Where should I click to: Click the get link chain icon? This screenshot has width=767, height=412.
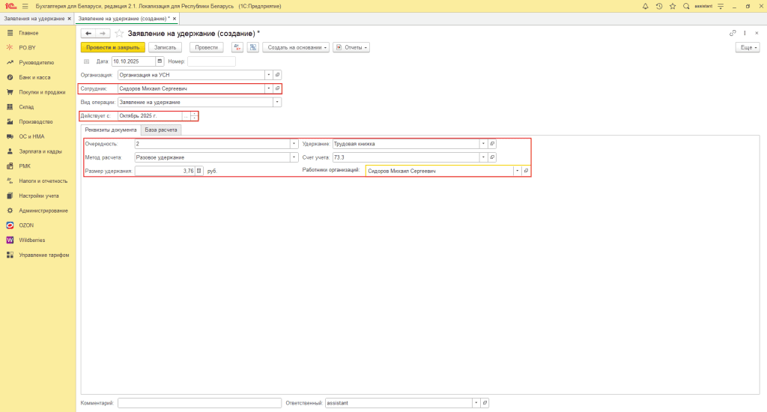733,33
